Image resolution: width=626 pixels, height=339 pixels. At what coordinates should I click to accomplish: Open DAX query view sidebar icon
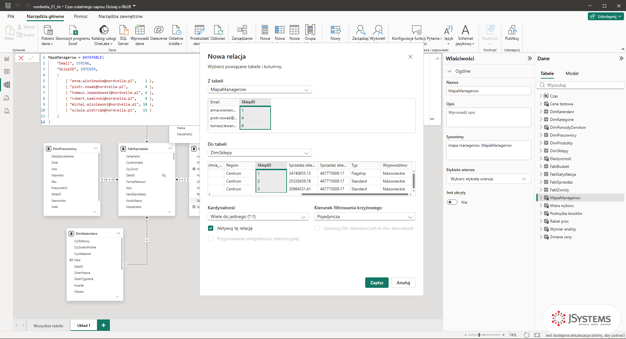[7, 98]
